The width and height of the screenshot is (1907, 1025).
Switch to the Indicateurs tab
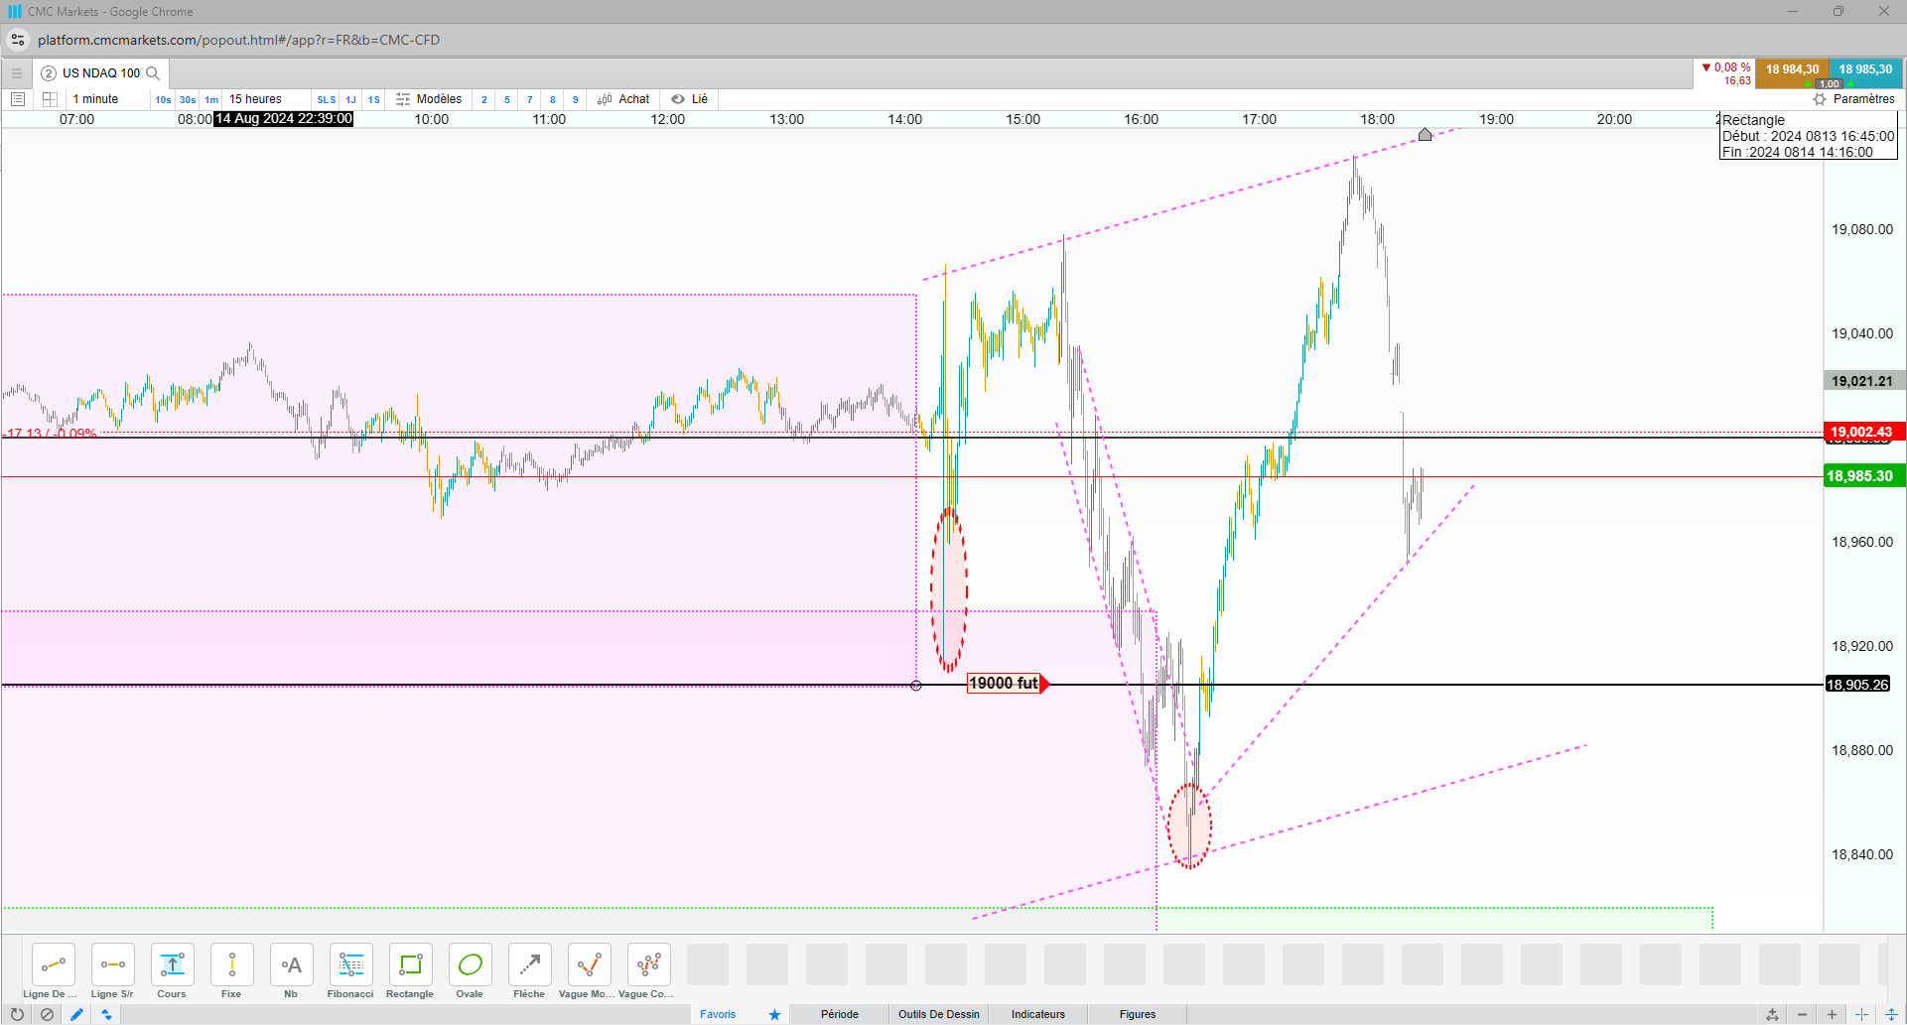coord(1037,1014)
